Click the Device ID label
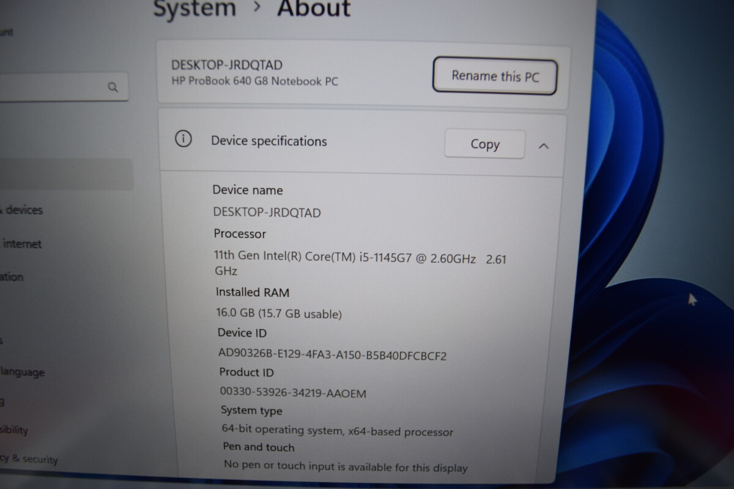The image size is (734, 489). click(x=242, y=333)
